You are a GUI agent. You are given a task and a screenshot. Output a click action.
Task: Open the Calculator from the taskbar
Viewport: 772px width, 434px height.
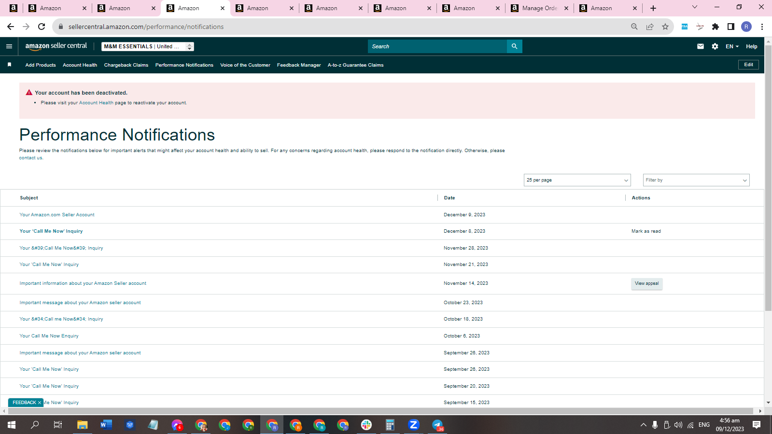point(390,425)
